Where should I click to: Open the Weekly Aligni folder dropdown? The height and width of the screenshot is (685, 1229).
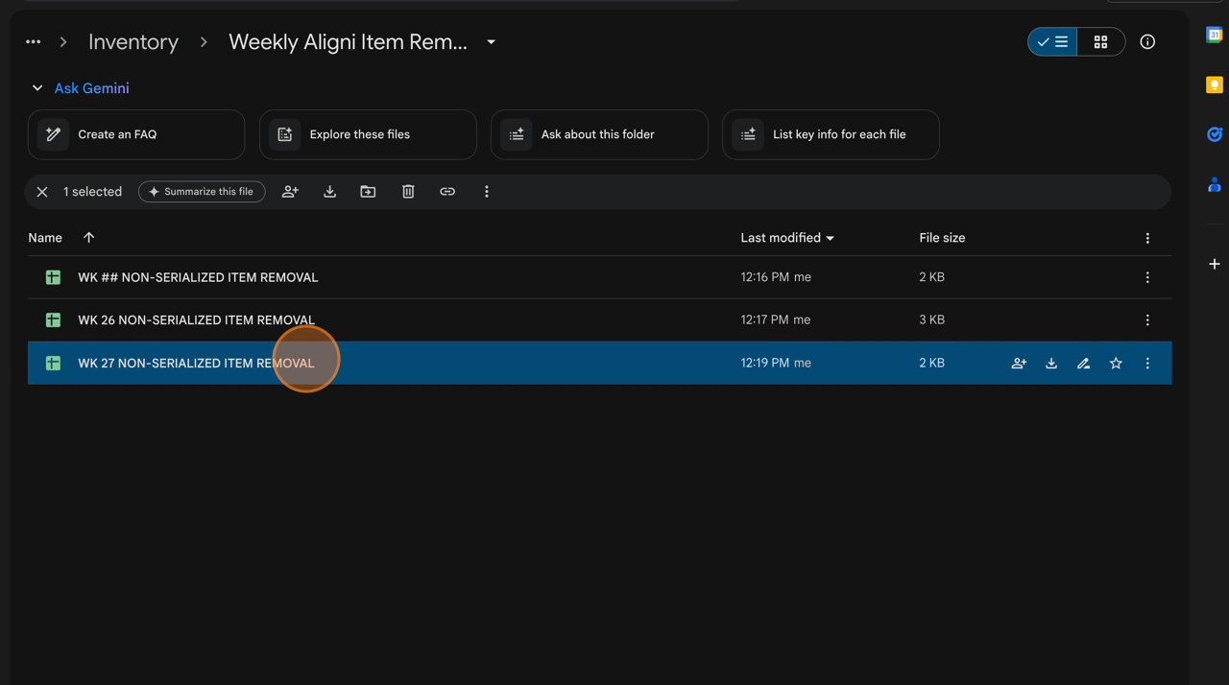[x=491, y=42]
